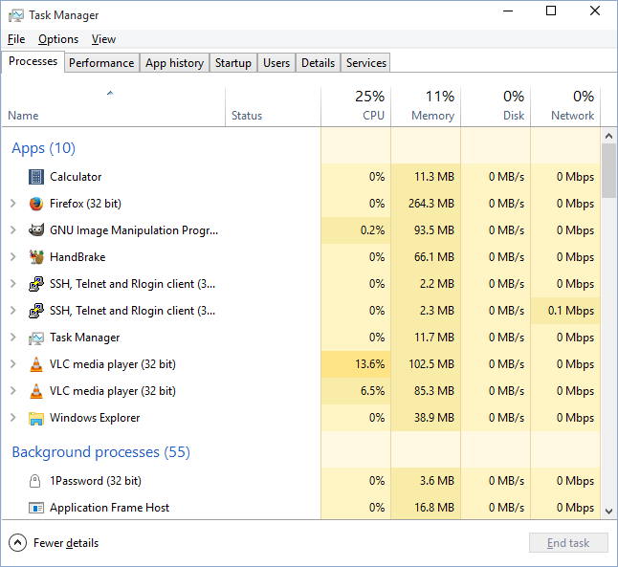Click the Application Frame Host icon
Screen dimensions: 618x567
[x=36, y=508]
